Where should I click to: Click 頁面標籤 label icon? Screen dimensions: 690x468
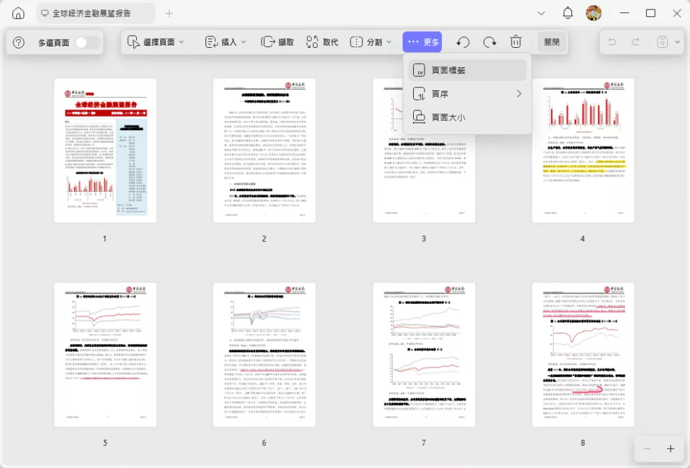(x=418, y=70)
